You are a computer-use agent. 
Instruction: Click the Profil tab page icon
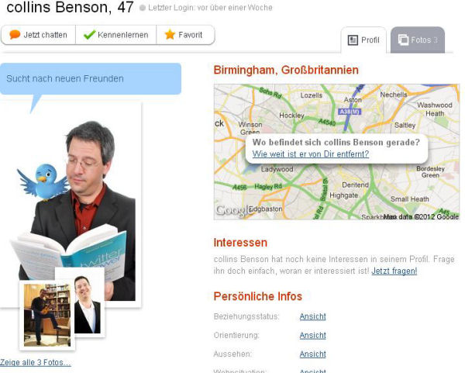point(353,40)
